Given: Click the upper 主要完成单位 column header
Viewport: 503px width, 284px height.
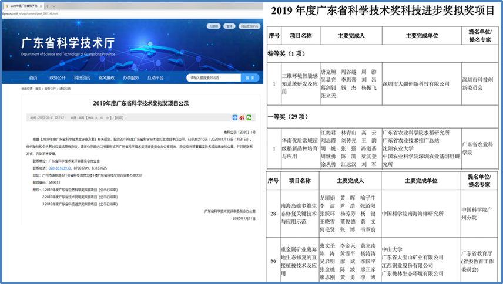Looking at the screenshot, I should 422,36.
